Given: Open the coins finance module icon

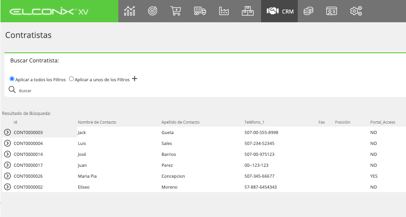Looking at the screenshot, I should click(x=308, y=11).
